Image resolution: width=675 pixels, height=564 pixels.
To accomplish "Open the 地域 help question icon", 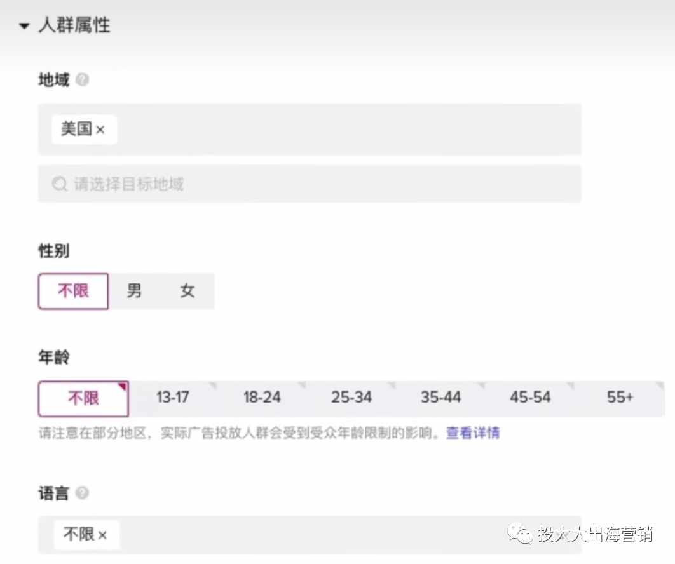I will (x=82, y=79).
